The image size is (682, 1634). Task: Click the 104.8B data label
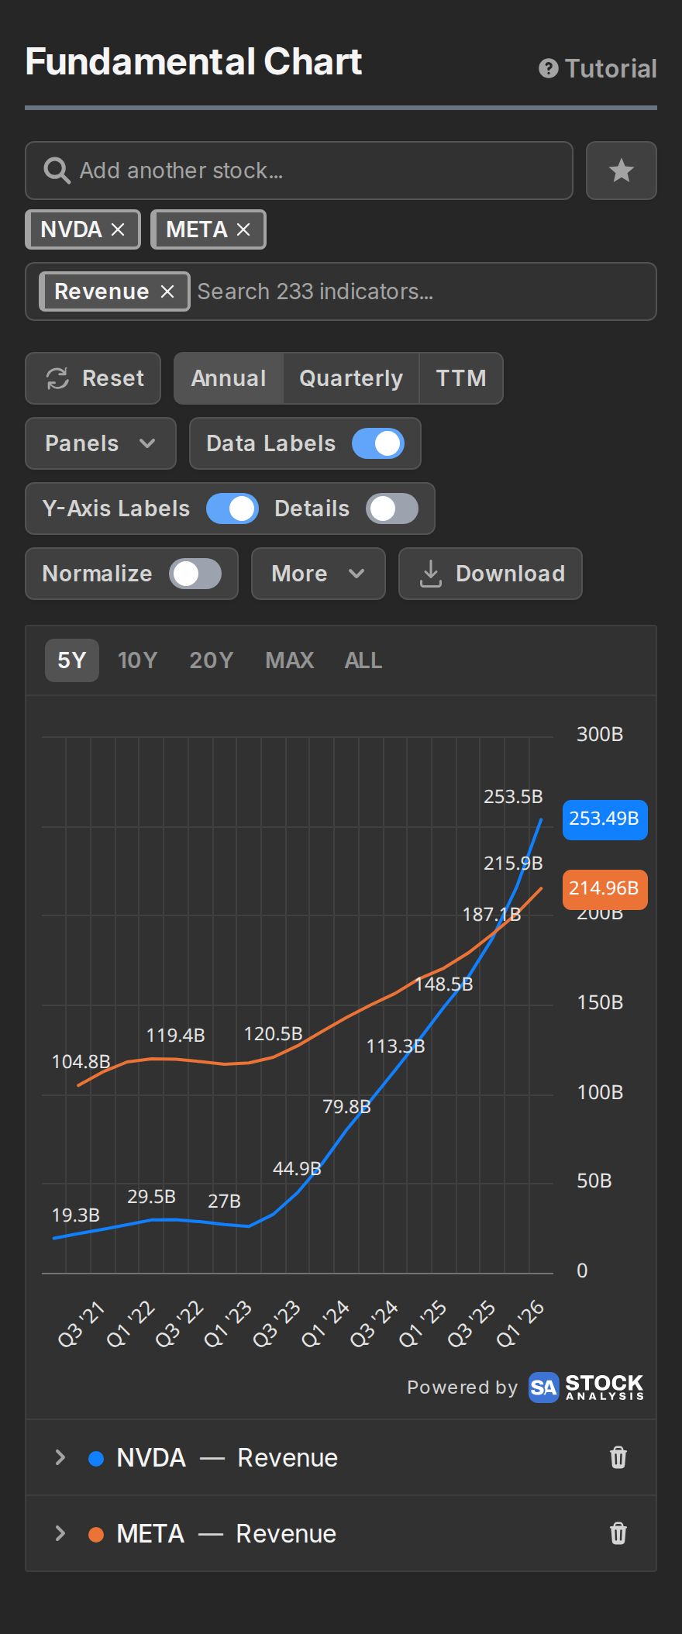81,1062
